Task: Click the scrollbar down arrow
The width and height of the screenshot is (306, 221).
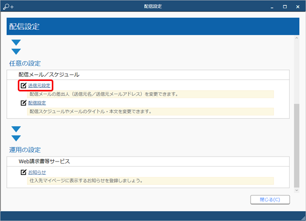Action: click(x=297, y=190)
